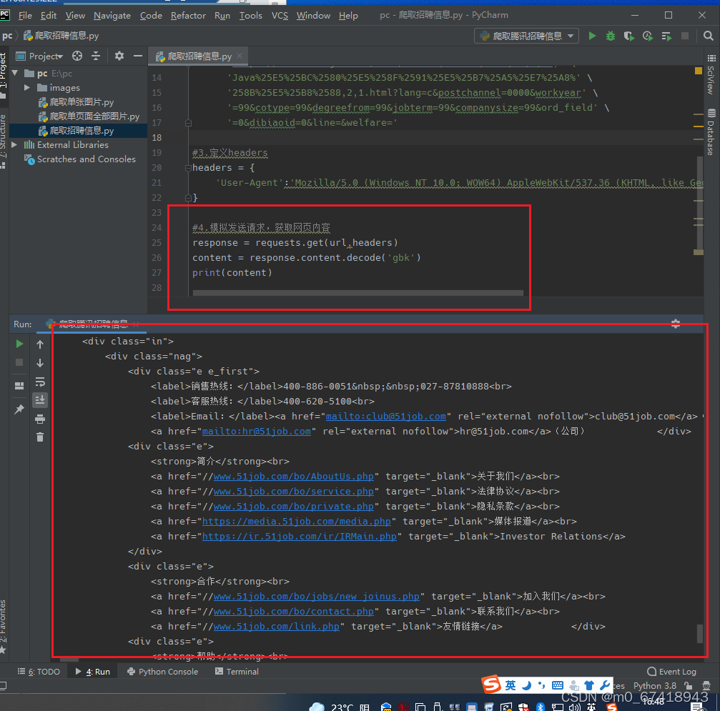Click the editor horizontal scrollbar

(x=357, y=293)
